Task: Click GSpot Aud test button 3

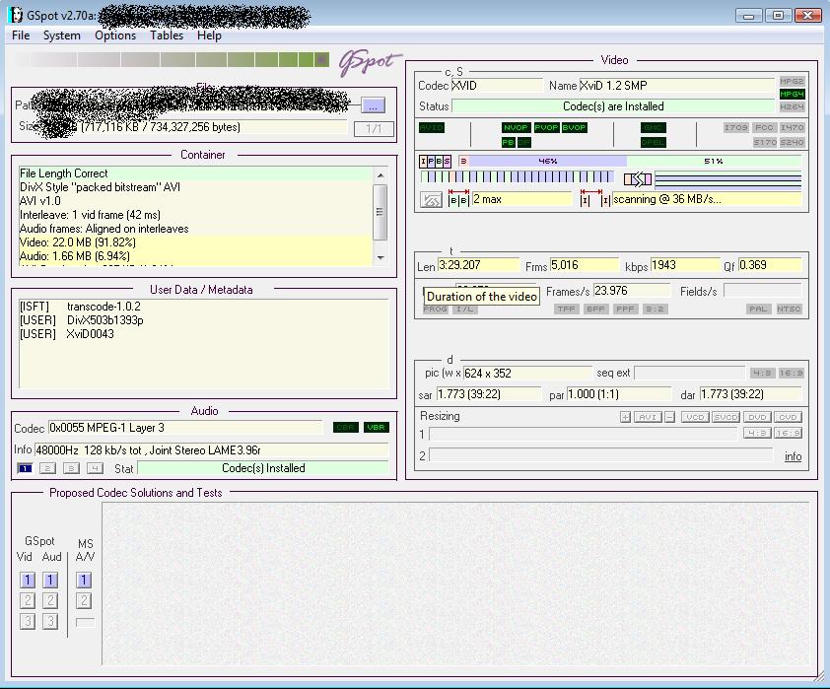Action: [50, 621]
